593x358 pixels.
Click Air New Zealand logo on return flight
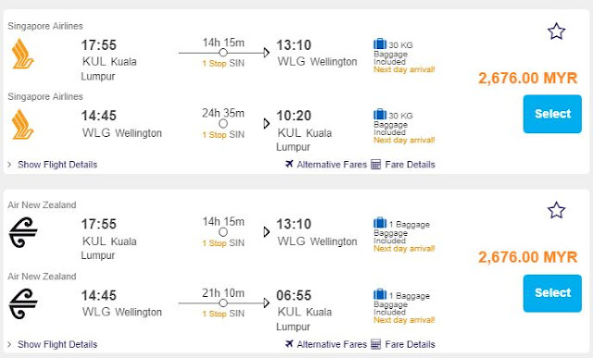(22, 303)
